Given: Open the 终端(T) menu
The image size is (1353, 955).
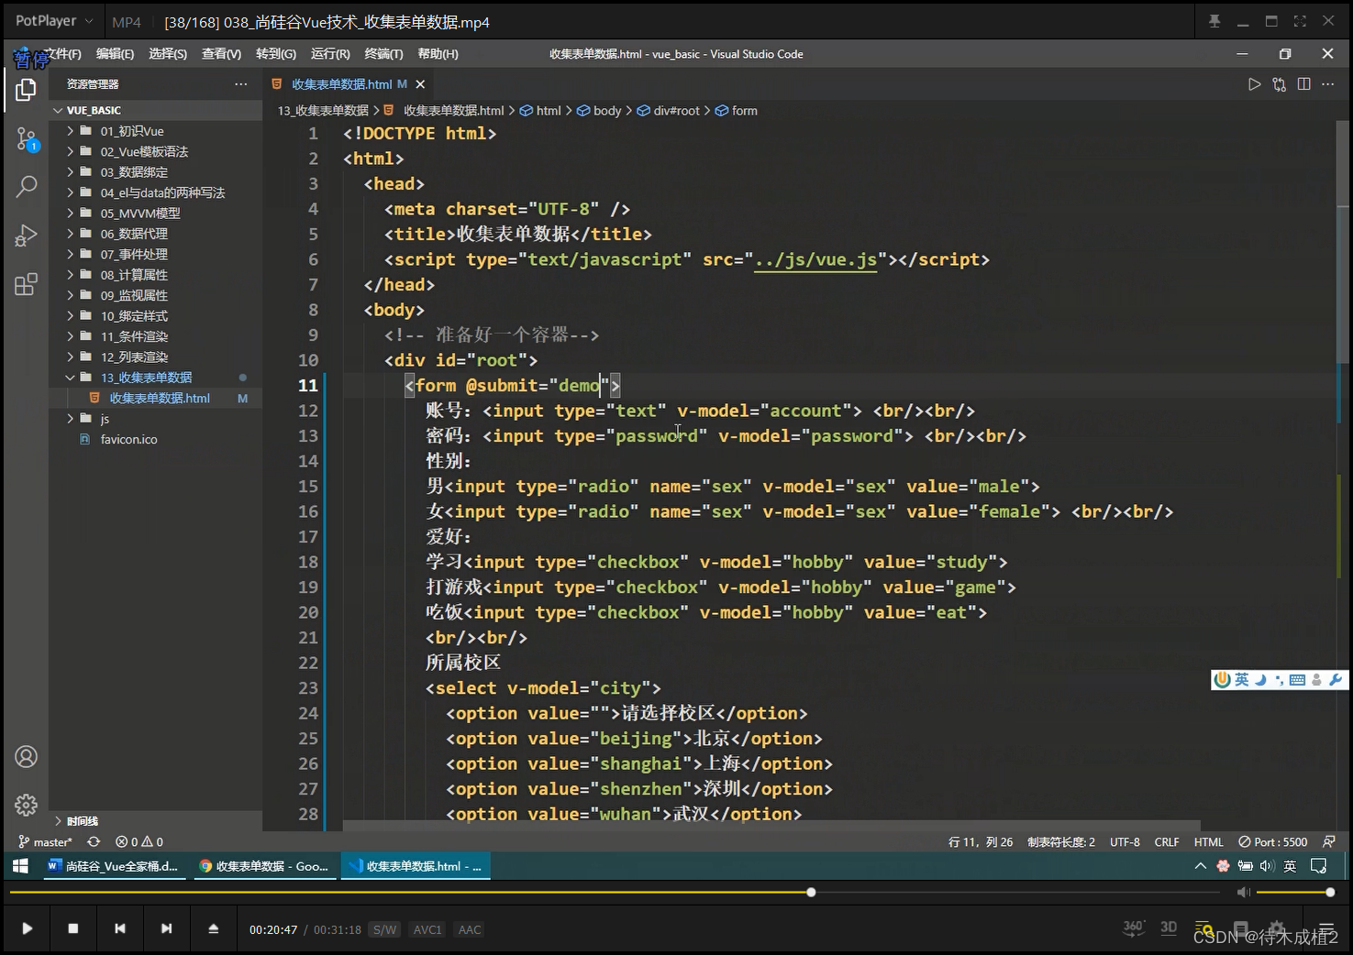Looking at the screenshot, I should click(383, 54).
